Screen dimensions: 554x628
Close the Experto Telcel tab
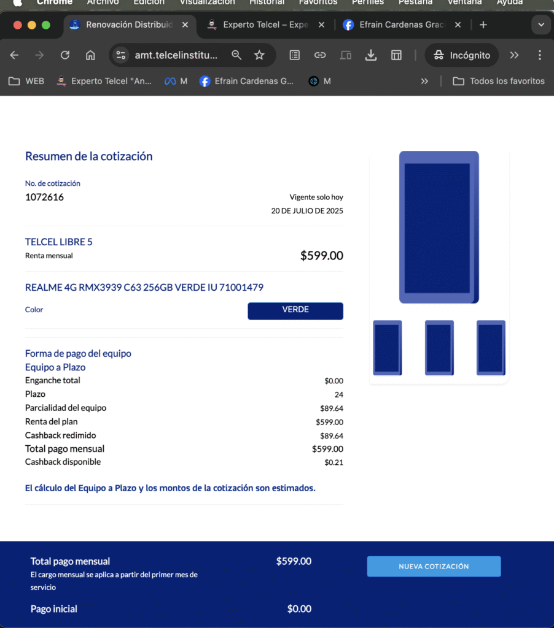(321, 25)
